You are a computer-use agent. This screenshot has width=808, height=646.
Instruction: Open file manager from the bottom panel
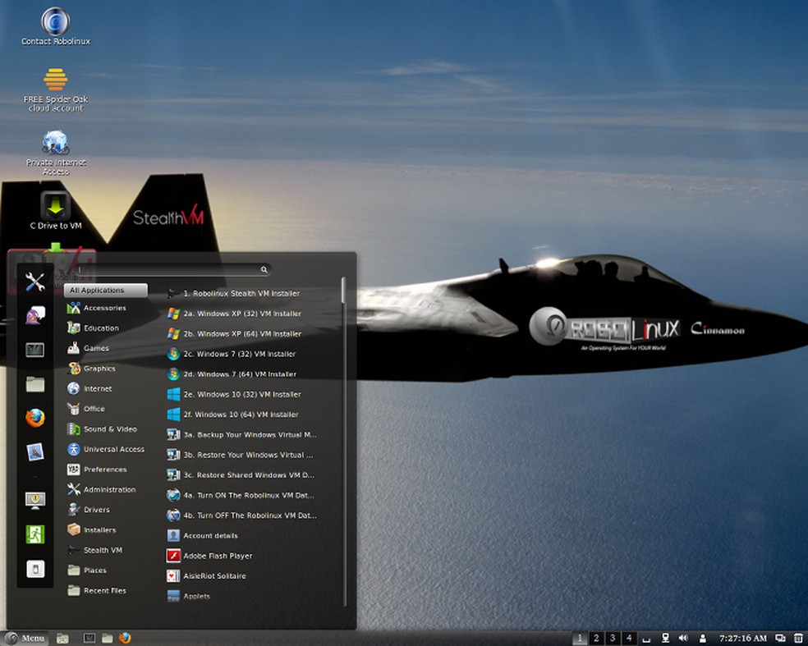coord(108,639)
